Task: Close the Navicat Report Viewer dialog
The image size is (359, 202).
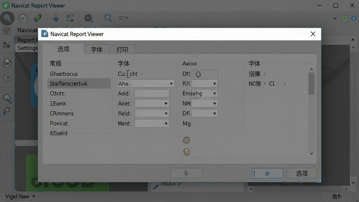Action: pyautogui.click(x=313, y=34)
